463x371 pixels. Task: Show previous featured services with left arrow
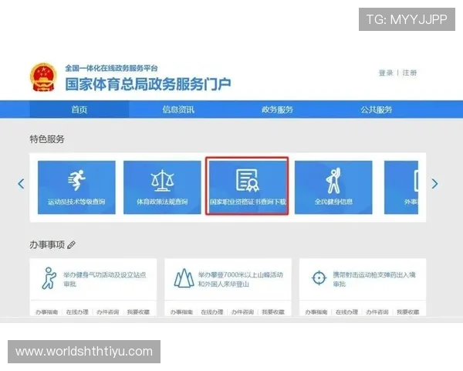21,184
